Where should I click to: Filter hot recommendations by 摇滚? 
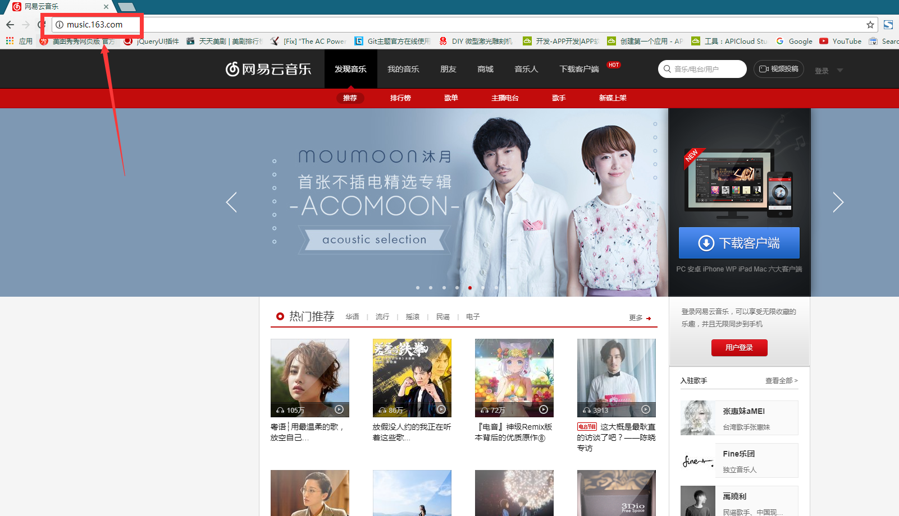(413, 317)
